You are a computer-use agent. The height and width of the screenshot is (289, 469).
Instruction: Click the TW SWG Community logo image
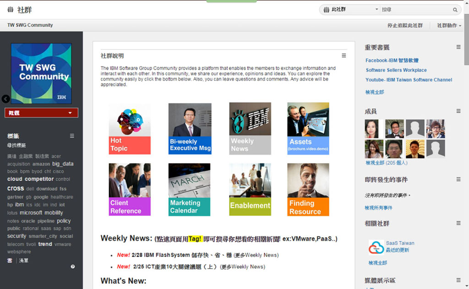click(x=41, y=73)
